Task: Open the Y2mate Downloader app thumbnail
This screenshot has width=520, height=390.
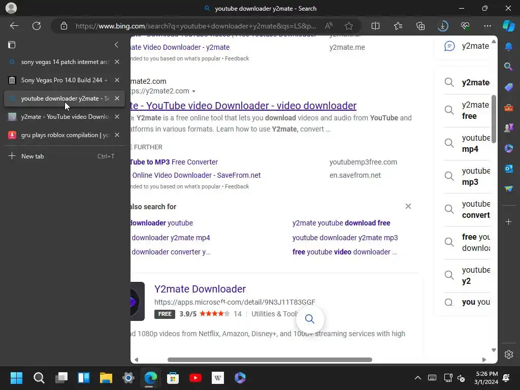Action: [137, 302]
